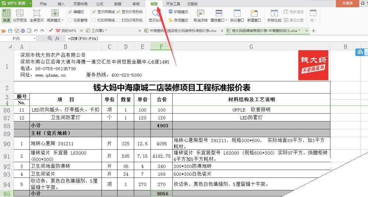Click the magnifier icon beside fx
The height and width of the screenshot is (197, 368).
pyautogui.click(x=50, y=39)
